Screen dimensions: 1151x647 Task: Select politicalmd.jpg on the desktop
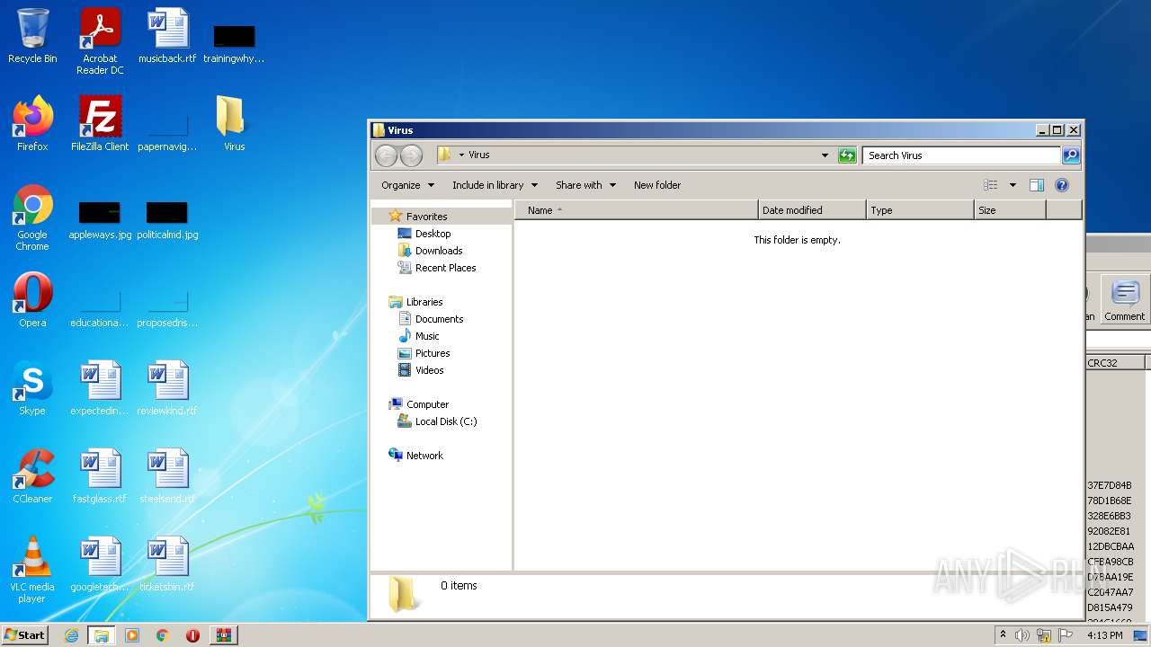pos(167,220)
